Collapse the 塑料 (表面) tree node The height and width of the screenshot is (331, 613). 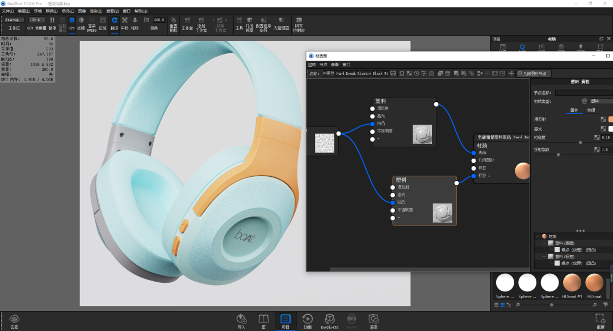click(544, 243)
